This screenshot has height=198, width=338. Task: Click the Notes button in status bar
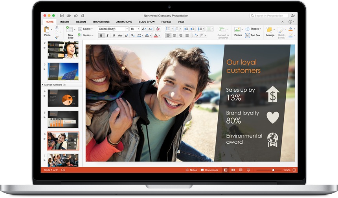pos(191,170)
